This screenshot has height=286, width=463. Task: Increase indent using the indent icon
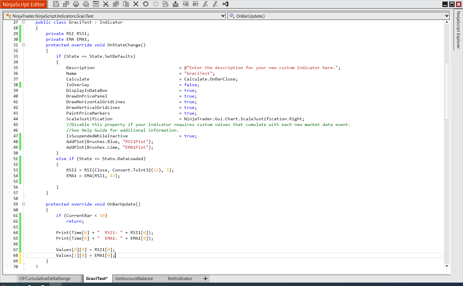[196, 4]
